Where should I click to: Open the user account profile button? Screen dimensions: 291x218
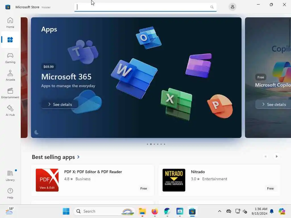tap(232, 7)
